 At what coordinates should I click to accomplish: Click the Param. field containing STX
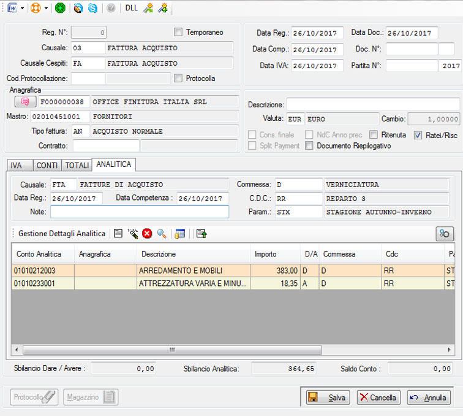click(x=299, y=212)
